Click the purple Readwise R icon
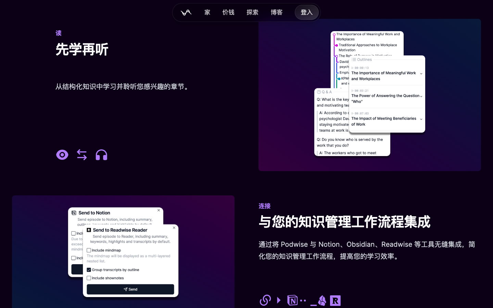493x308 pixels. 335,300
